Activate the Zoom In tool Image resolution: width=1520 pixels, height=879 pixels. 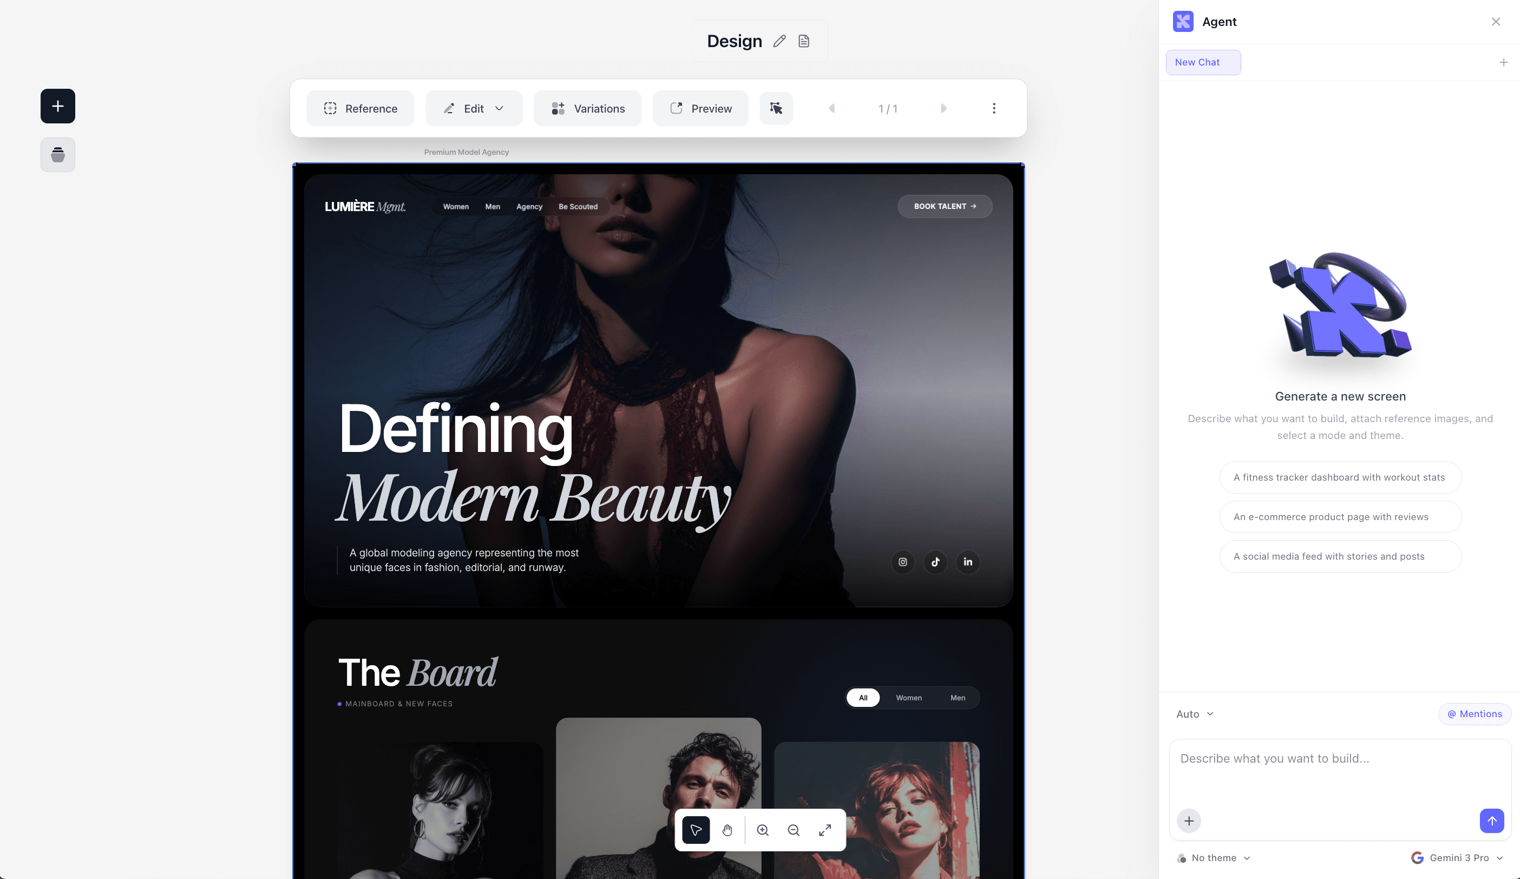762,830
